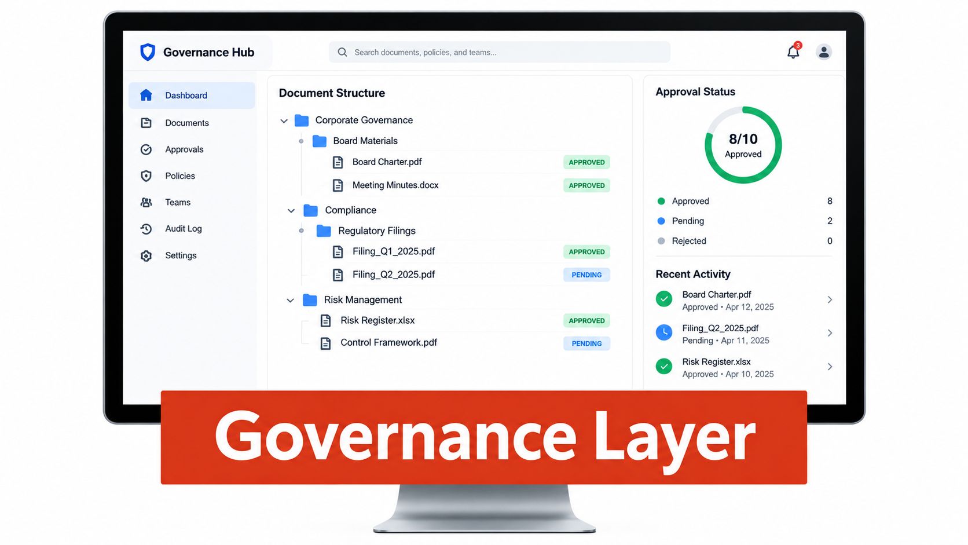Open Board Charter.pdf activity chevron
968x545 pixels.
[x=830, y=299]
